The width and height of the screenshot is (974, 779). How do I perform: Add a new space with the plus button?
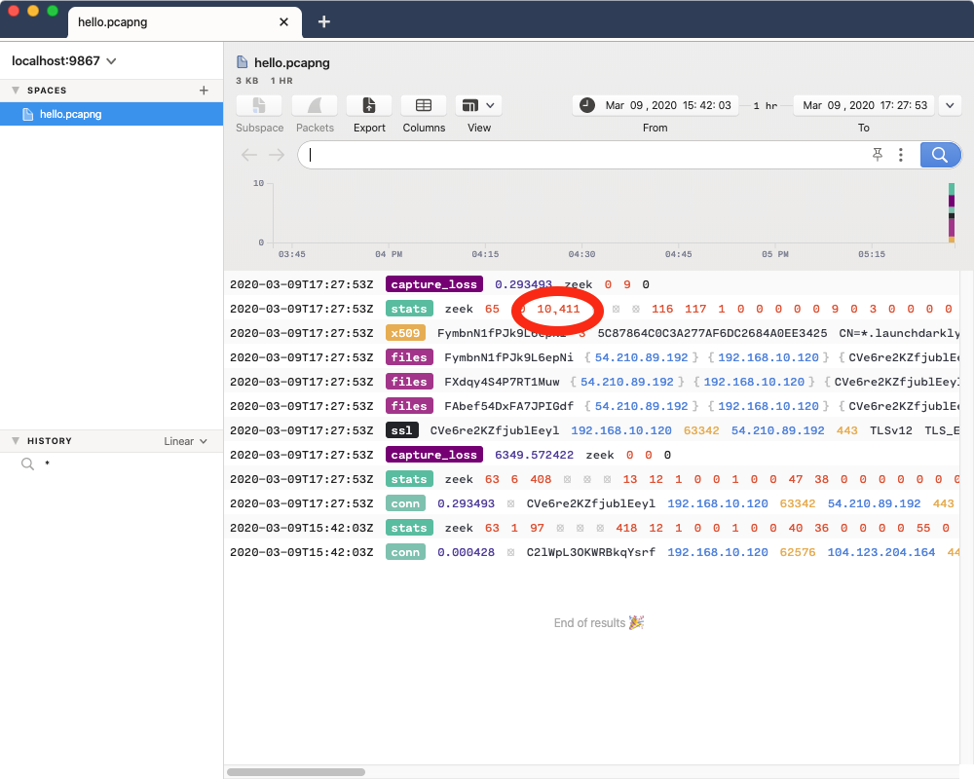tap(203, 90)
